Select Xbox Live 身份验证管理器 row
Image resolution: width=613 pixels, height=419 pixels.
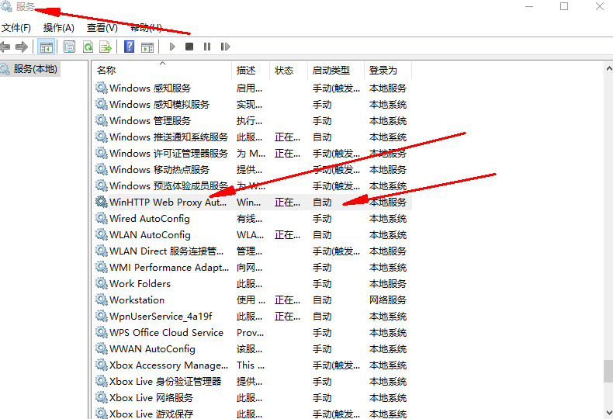pos(253,382)
